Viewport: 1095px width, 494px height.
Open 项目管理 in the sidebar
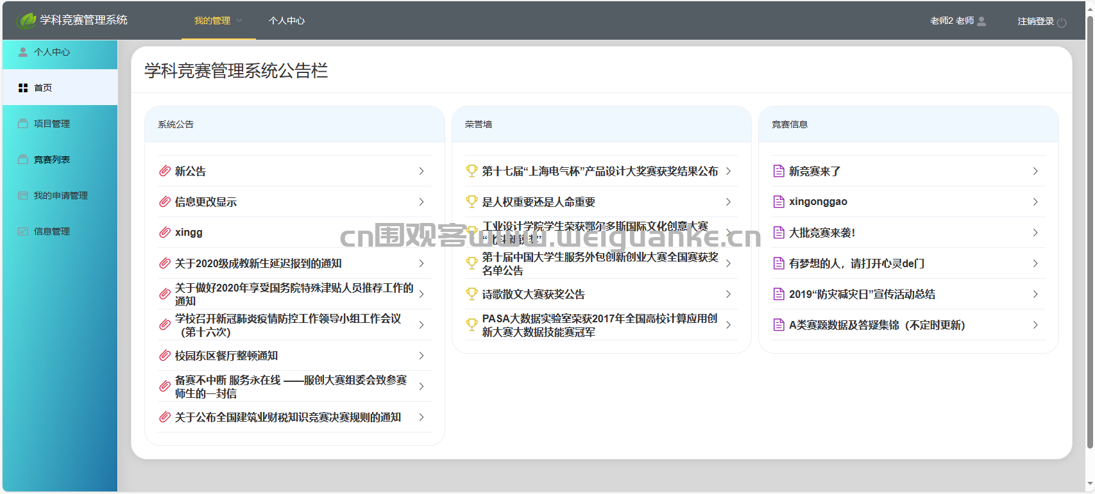tap(60, 124)
